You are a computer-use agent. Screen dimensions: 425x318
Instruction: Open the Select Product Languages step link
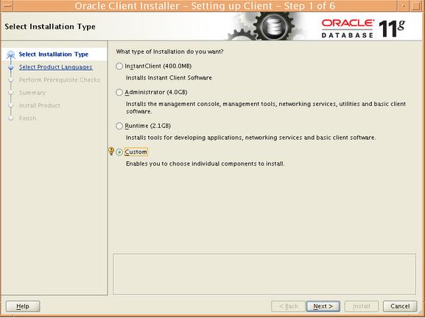(x=55, y=67)
